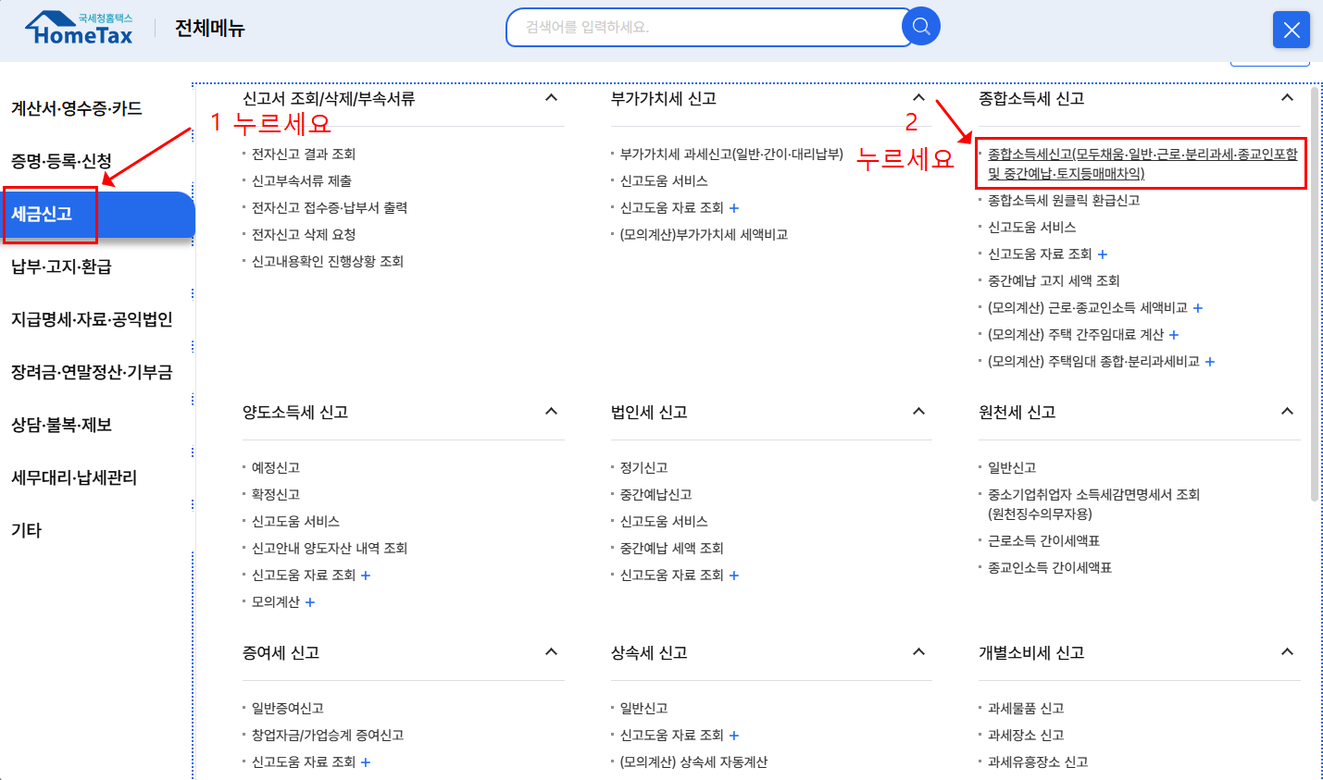Open 전자신고 결과 조회 link
The image size is (1323, 780).
(304, 155)
